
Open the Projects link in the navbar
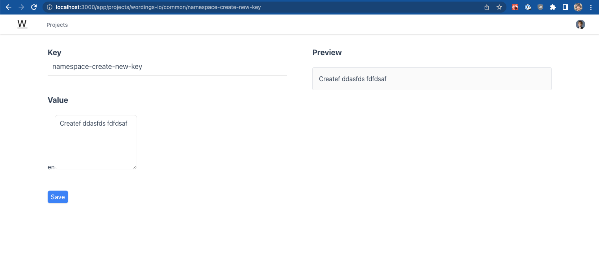point(57,25)
